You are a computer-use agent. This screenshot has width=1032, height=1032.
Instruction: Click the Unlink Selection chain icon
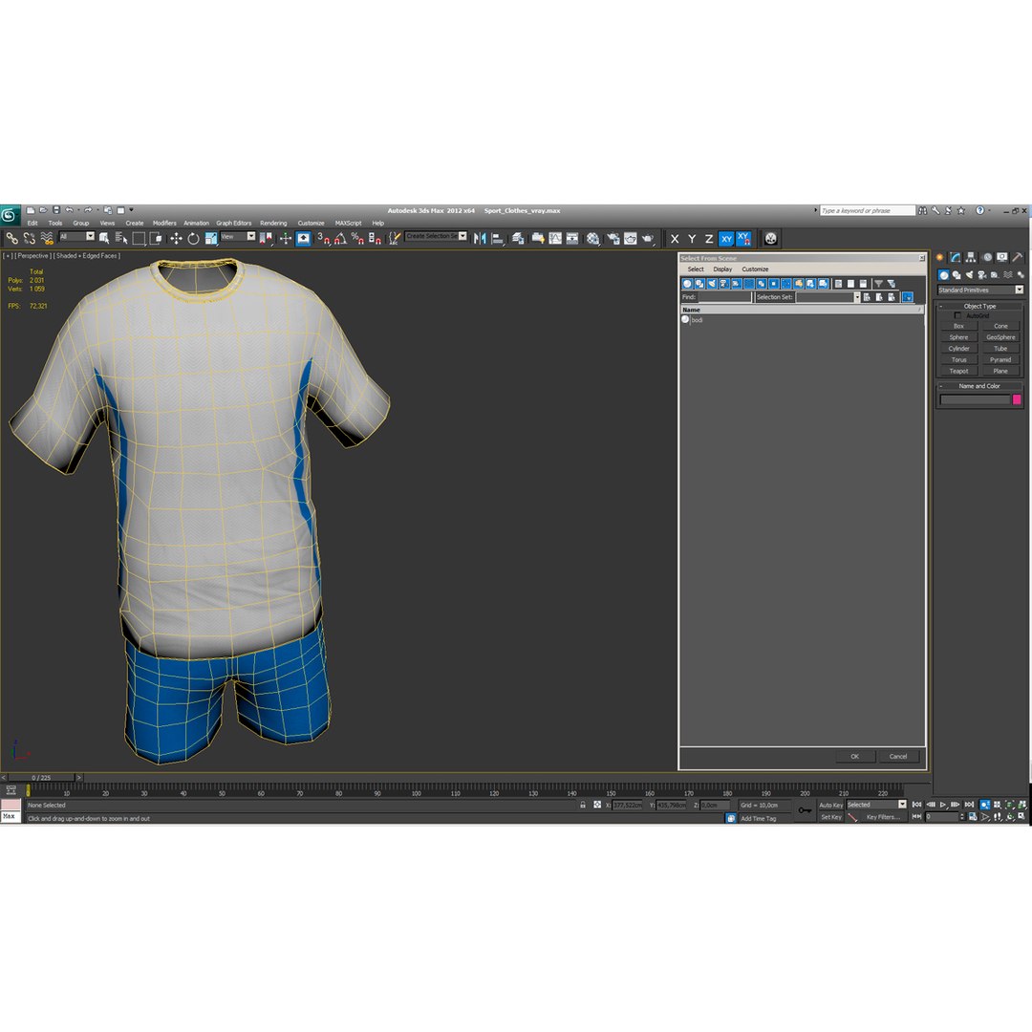point(29,238)
